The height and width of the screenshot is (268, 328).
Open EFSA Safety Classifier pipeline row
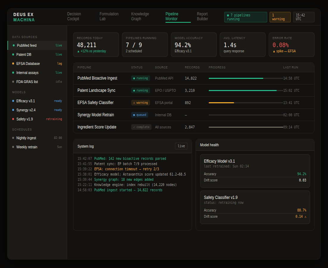194,103
